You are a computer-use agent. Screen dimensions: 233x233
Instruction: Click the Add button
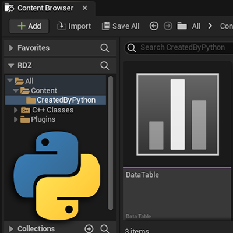(29, 26)
